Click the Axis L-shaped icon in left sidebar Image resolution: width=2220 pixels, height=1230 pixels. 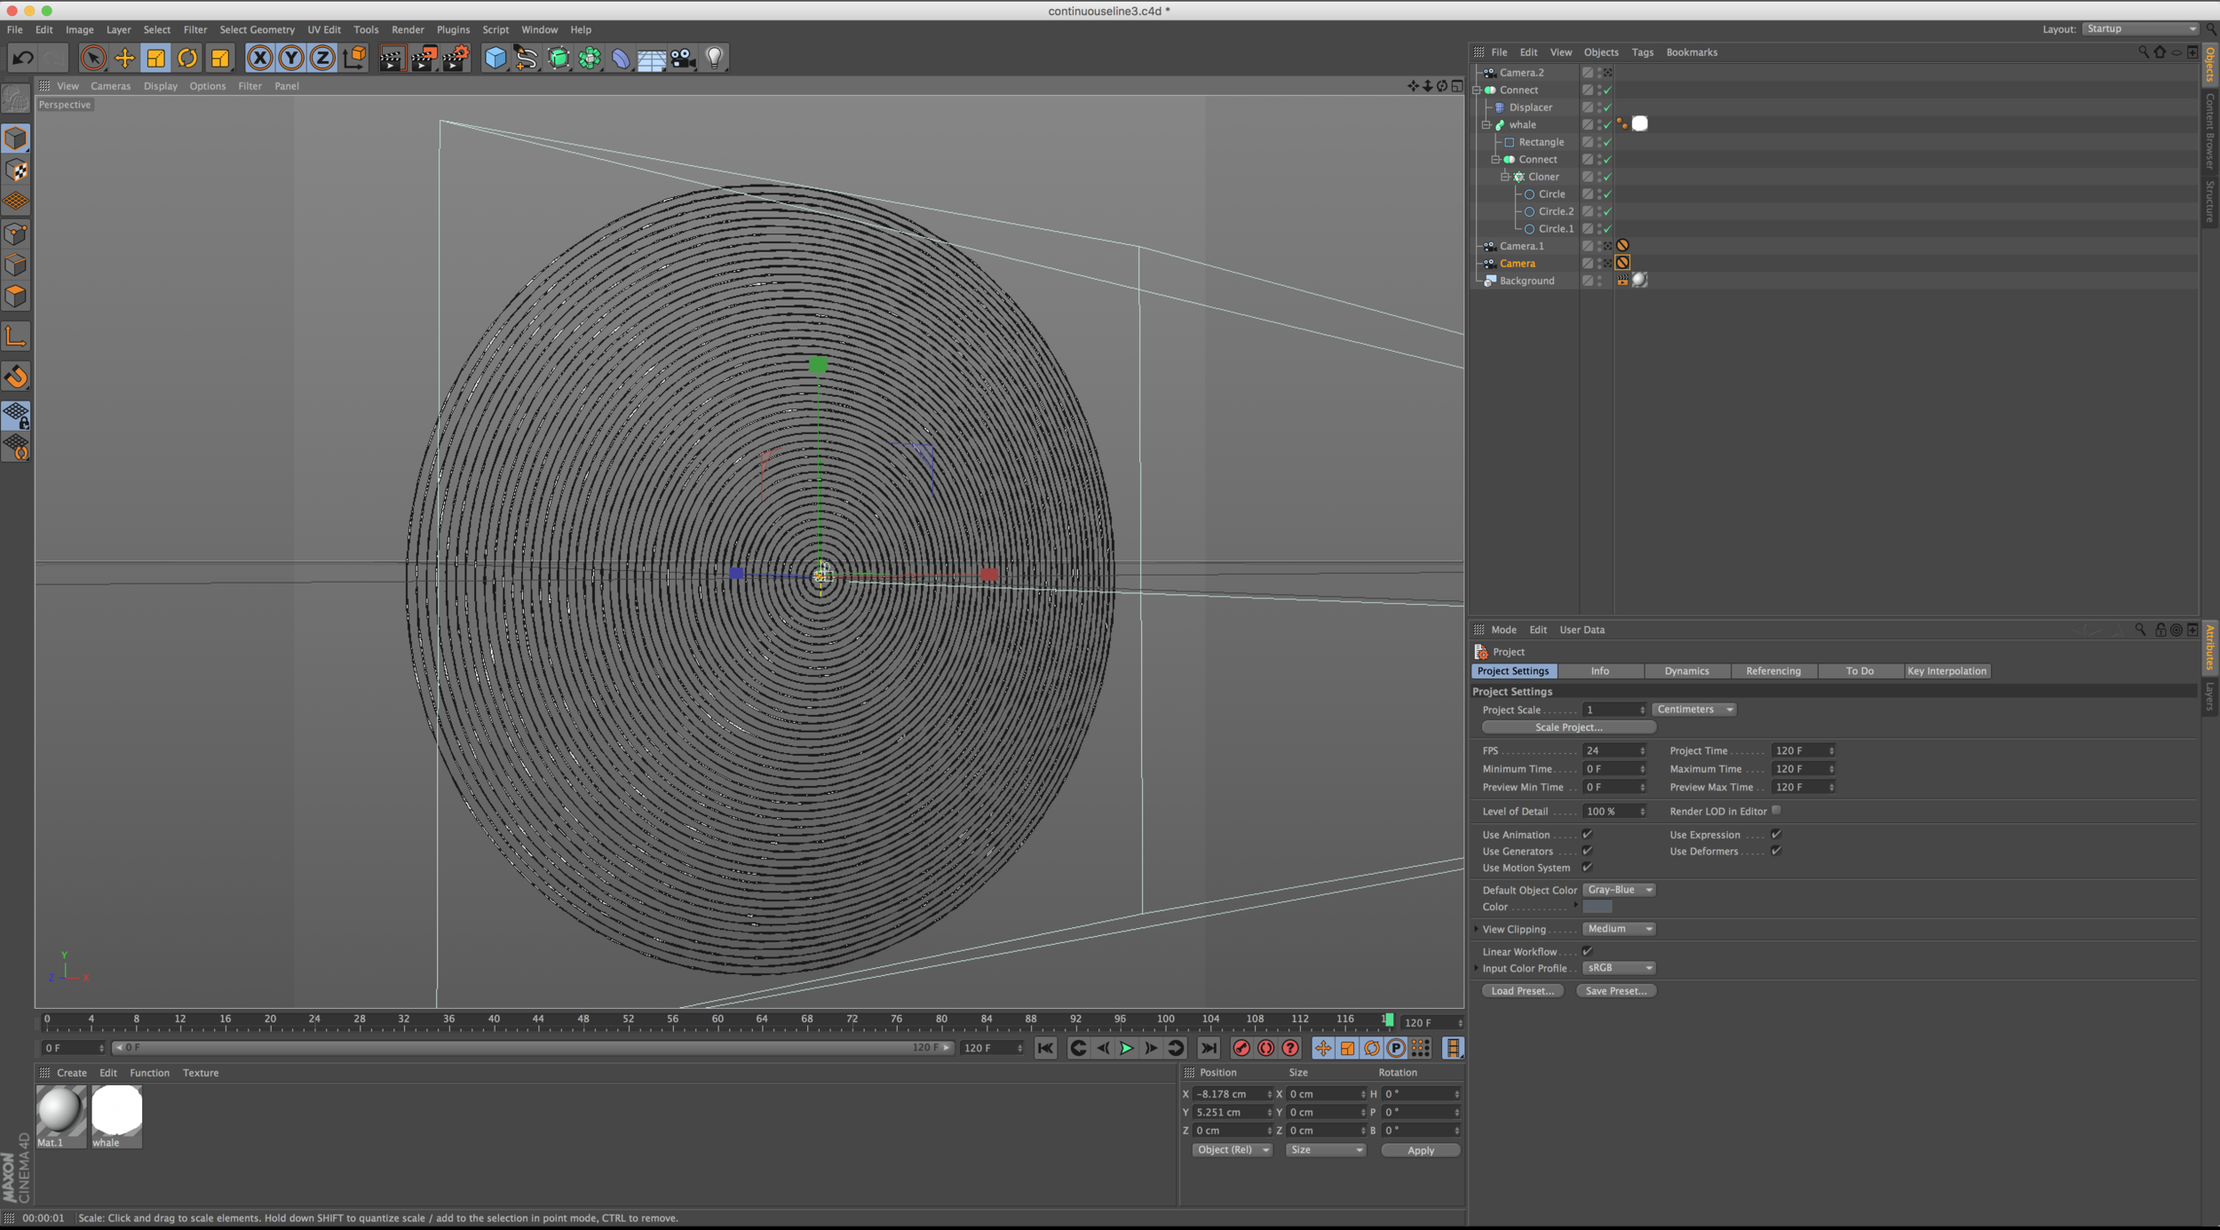point(16,337)
